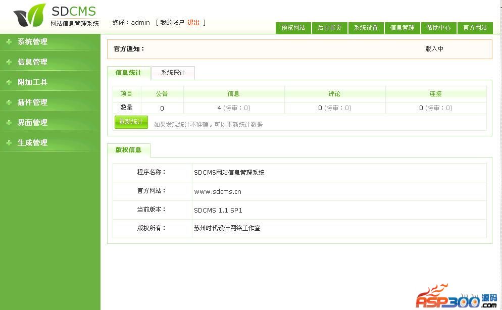Click the plus icon beside 生成管理
Image resolution: width=502 pixels, height=310 pixels.
pos(9,143)
